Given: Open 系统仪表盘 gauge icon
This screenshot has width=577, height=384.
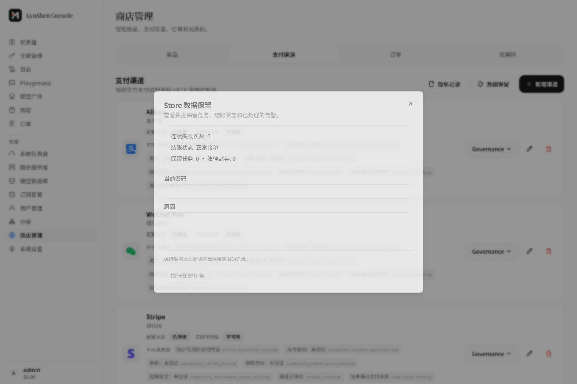Looking at the screenshot, I should coord(12,154).
